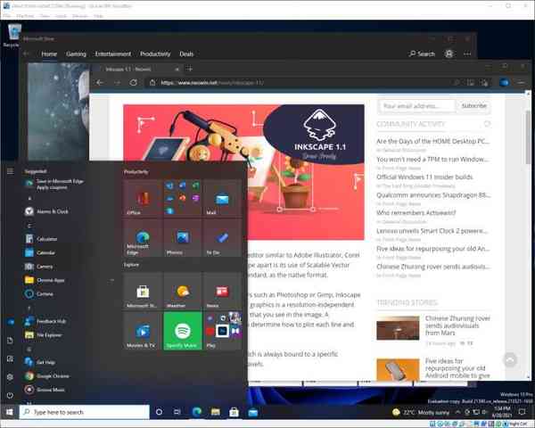Viewport: 535px width, 428px height.
Task: Reload the page in Edge
Action: (134, 83)
